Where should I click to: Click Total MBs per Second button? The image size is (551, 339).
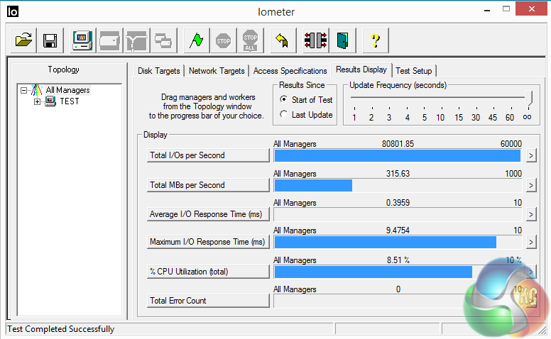pos(208,185)
